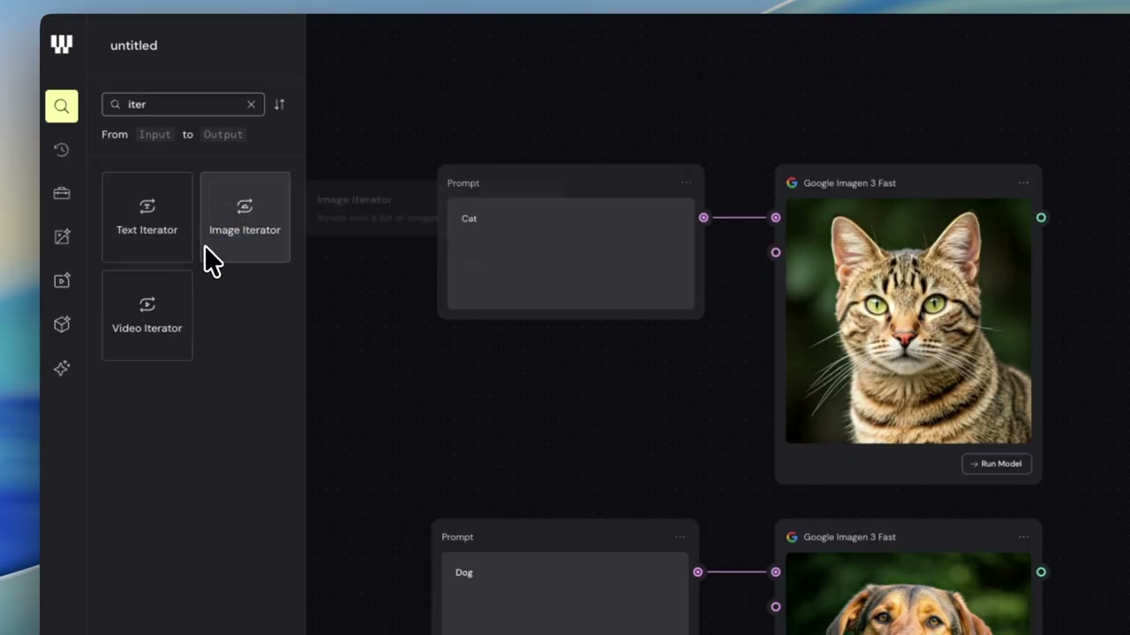Open bottom Google Imagen 3 Fast options menu
The height and width of the screenshot is (635, 1130).
1023,536
